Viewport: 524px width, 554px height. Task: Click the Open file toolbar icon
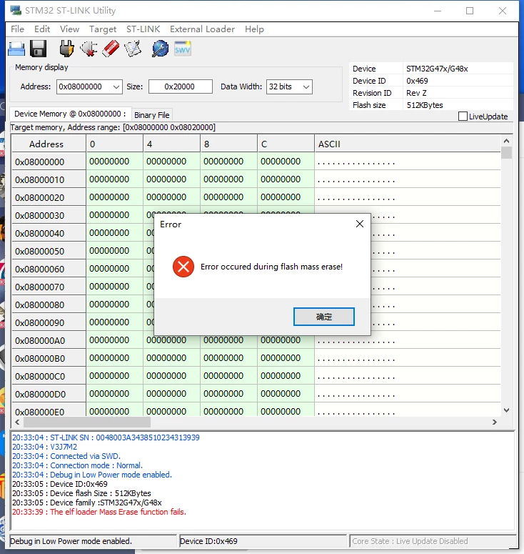[x=16, y=49]
